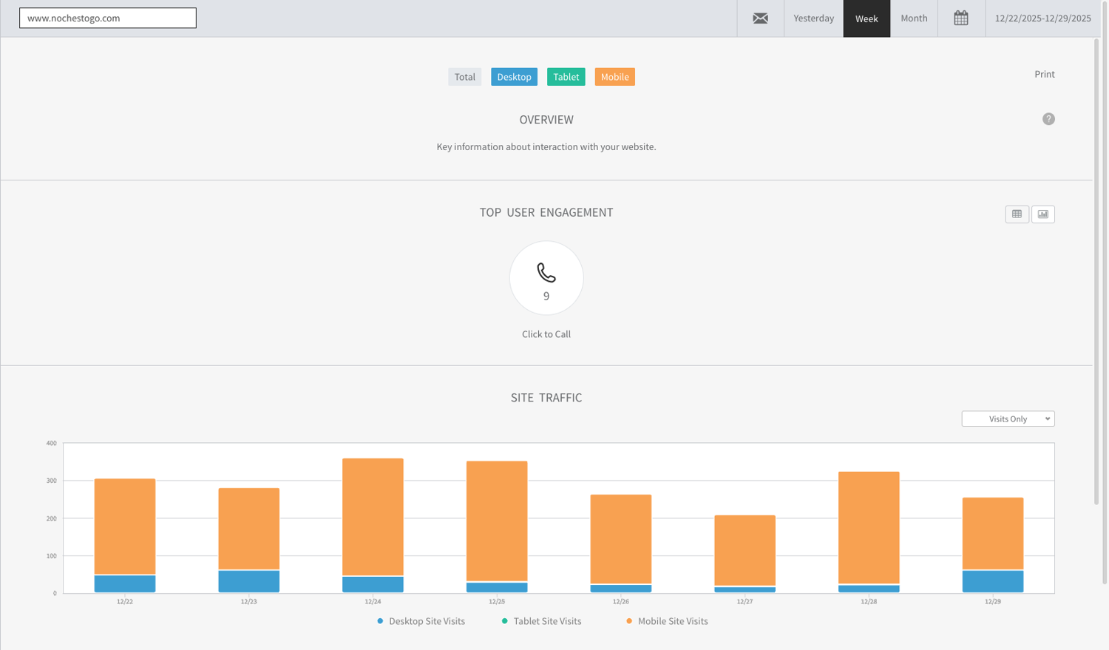Open the 12/22/2025-12/29/2025 date range selector

[x=1042, y=18]
